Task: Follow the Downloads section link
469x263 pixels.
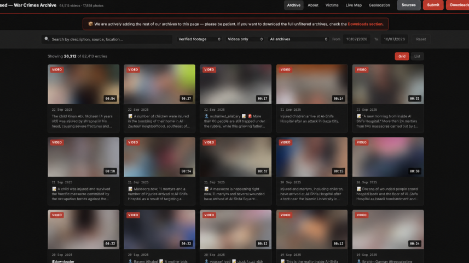Action: point(365,24)
